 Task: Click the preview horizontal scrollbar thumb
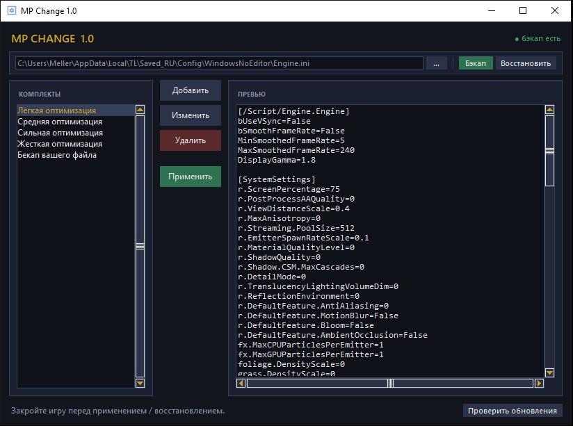pyautogui.click(x=390, y=383)
